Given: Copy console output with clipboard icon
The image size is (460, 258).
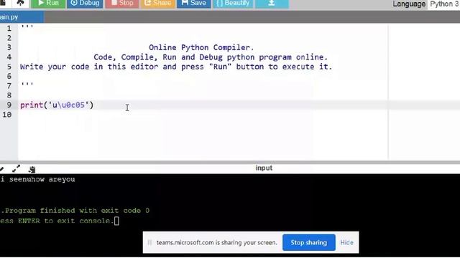Looking at the screenshot, I should (x=32, y=169).
